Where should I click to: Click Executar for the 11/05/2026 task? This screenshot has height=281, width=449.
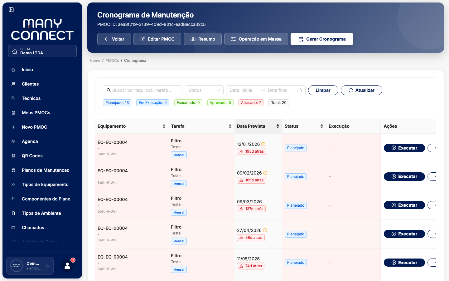(404, 263)
